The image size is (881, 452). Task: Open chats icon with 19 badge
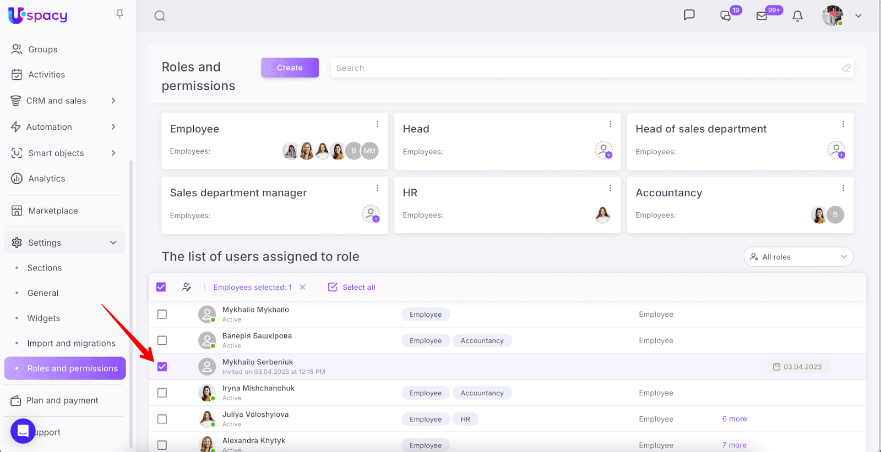pyautogui.click(x=726, y=16)
